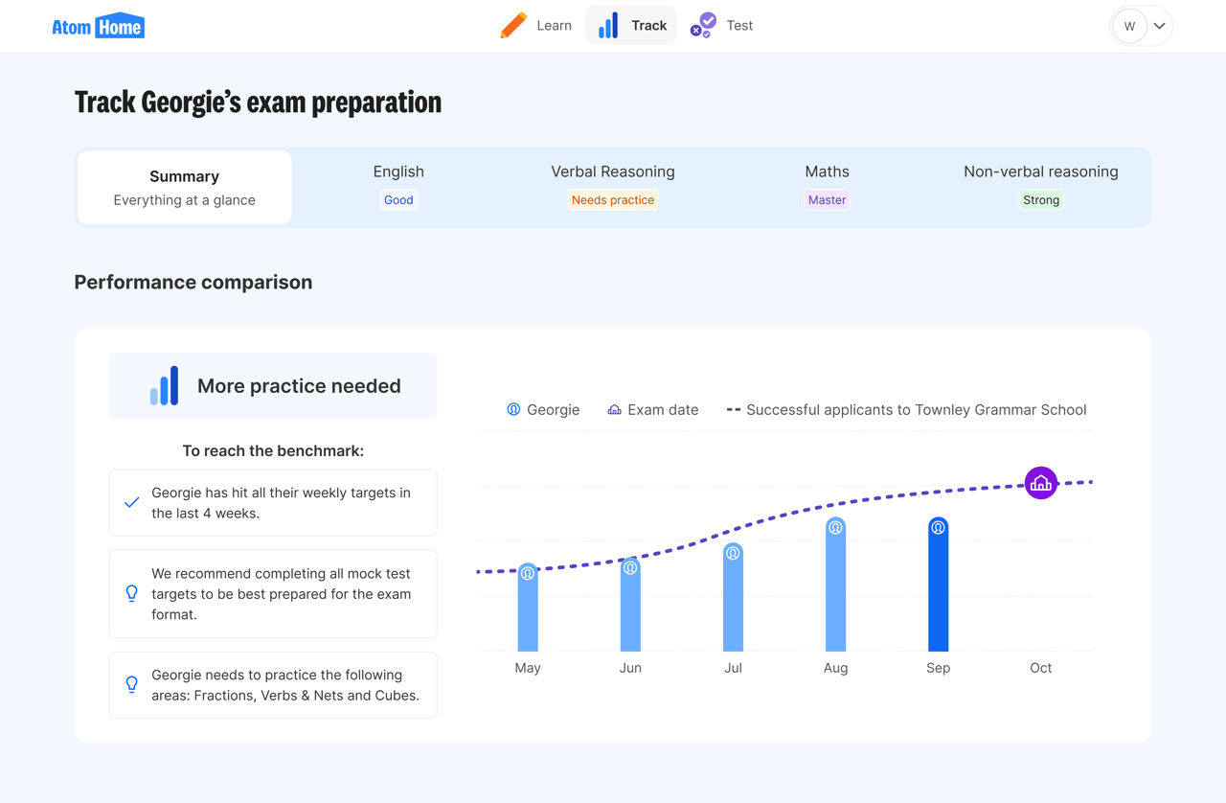This screenshot has width=1226, height=803.
Task: Open the user account dropdown chevron
Action: pyautogui.click(x=1160, y=26)
